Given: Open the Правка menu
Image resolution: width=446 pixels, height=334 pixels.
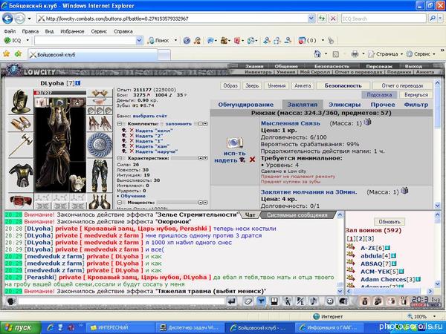Looking at the screenshot, I should (x=30, y=31).
